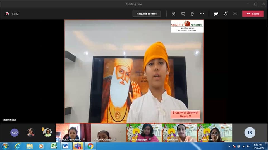Click the share content tray icon
The image size is (268, 150).
click(x=235, y=14)
